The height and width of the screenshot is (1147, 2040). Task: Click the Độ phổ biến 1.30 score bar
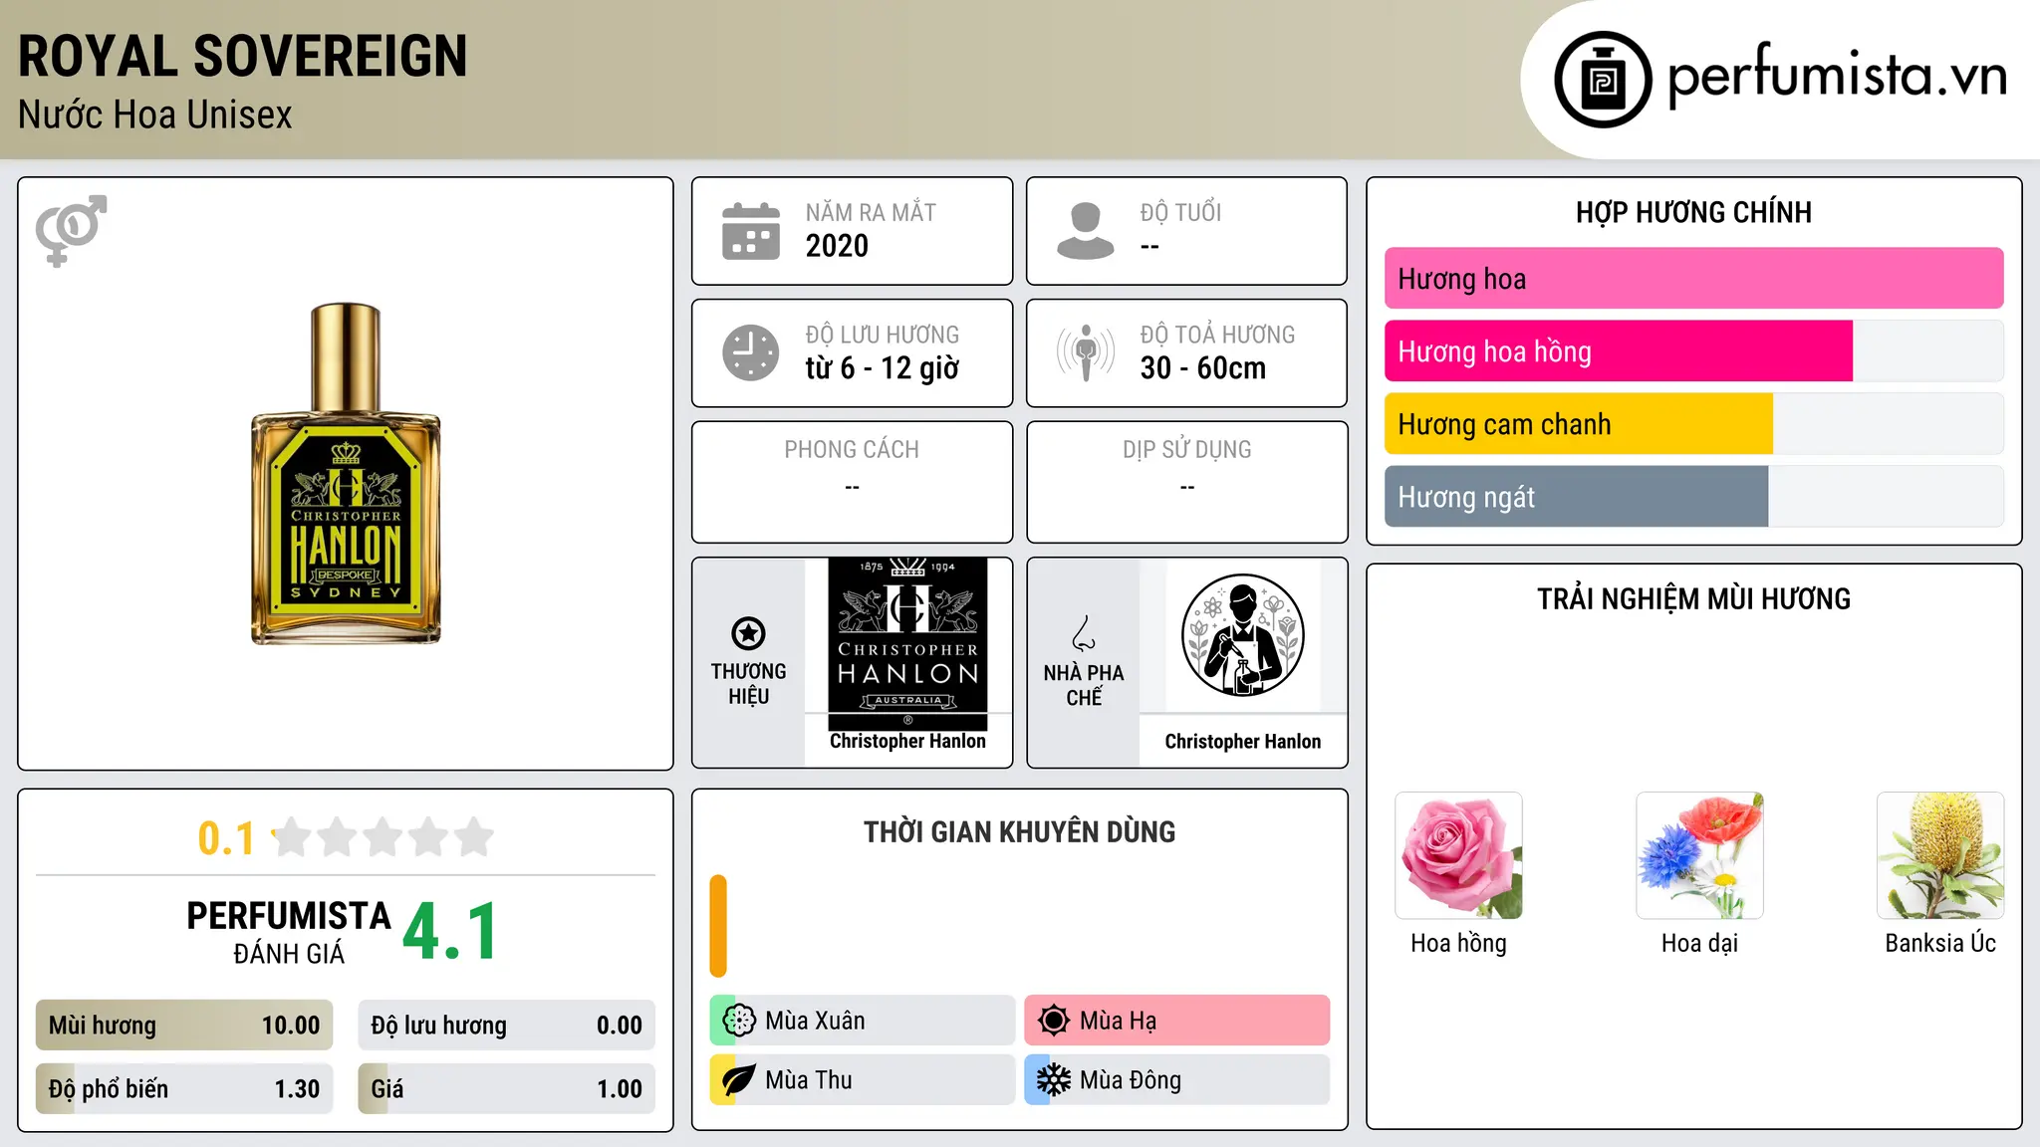(x=184, y=1089)
